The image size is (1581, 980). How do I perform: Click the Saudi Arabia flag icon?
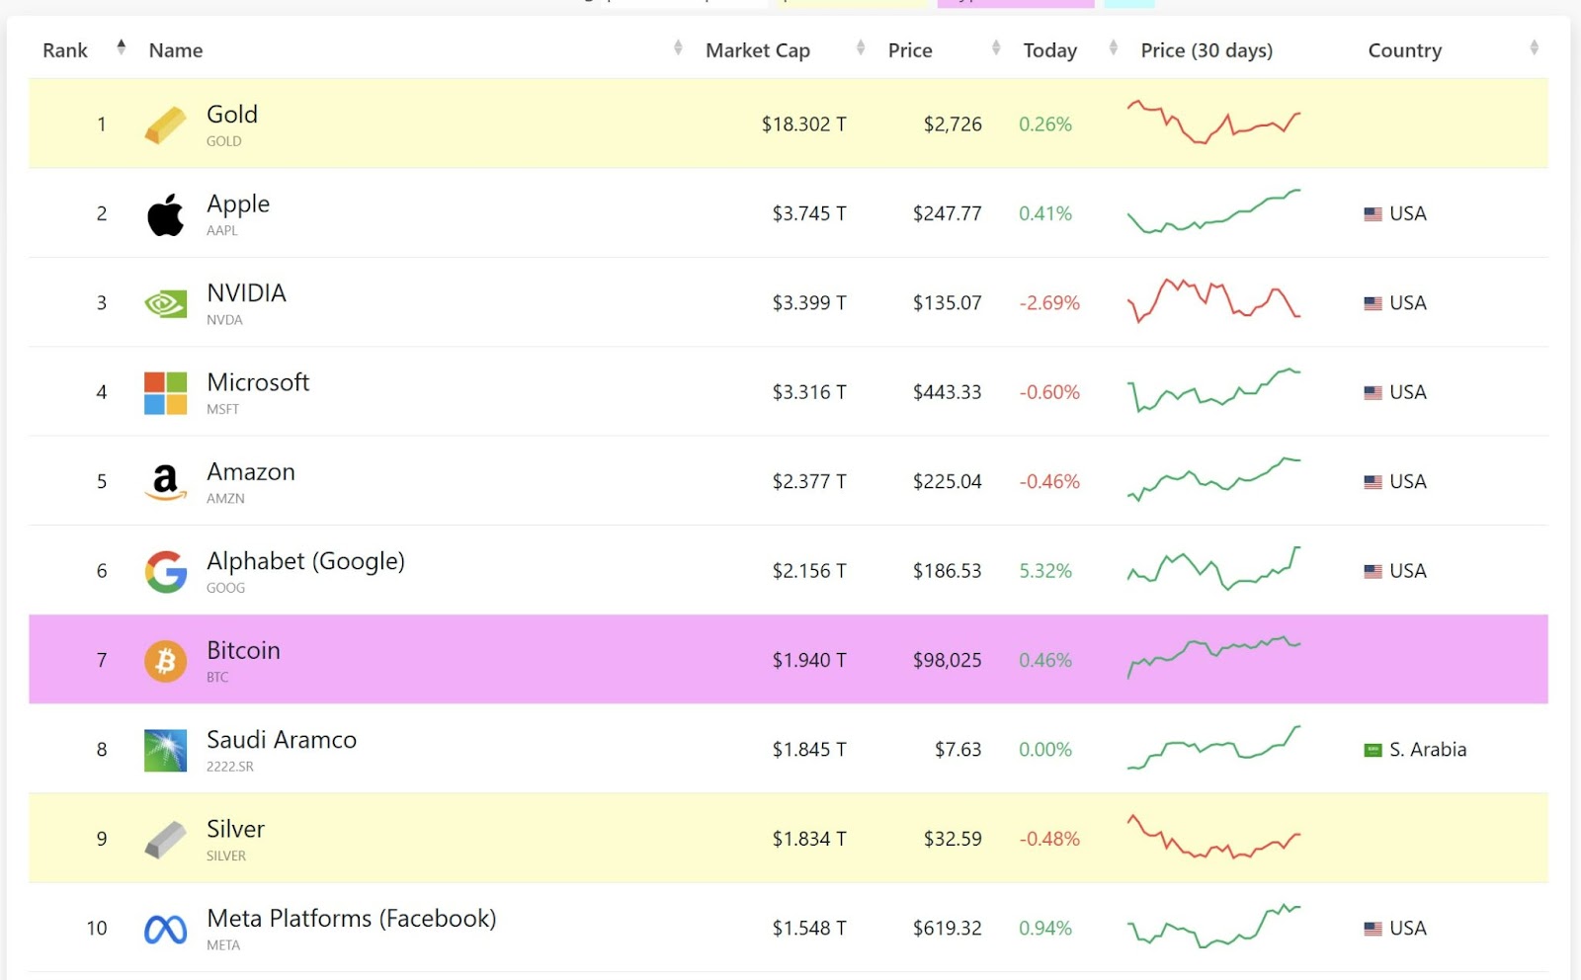click(1373, 750)
